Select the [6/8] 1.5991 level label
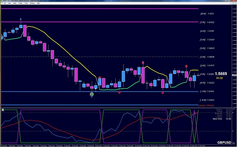Screen dimensions: 237x147 (207, 31)
